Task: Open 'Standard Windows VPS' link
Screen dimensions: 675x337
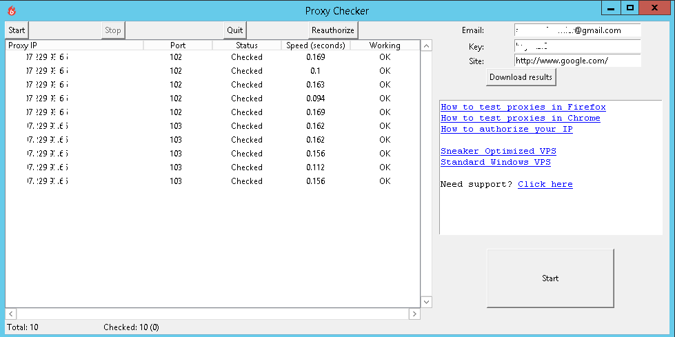Action: [496, 162]
